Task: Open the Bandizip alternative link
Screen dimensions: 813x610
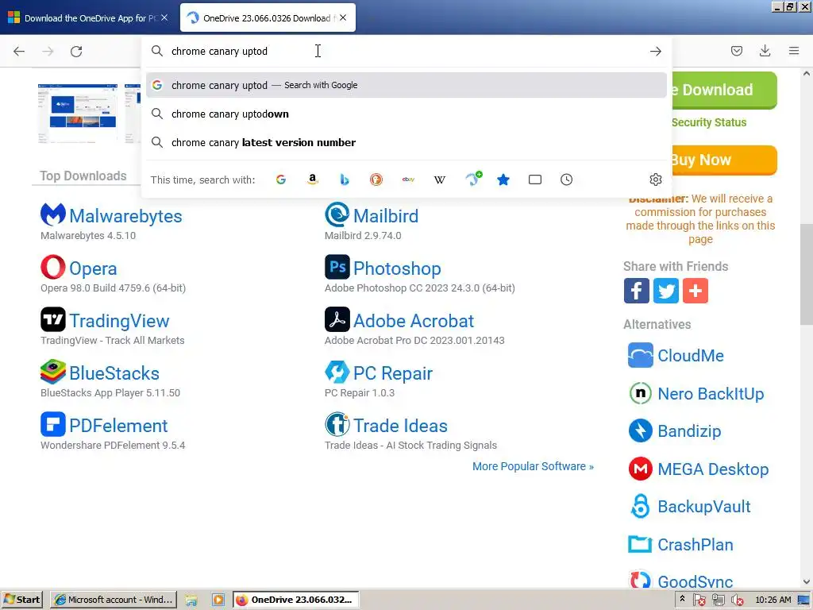Action: 690,431
